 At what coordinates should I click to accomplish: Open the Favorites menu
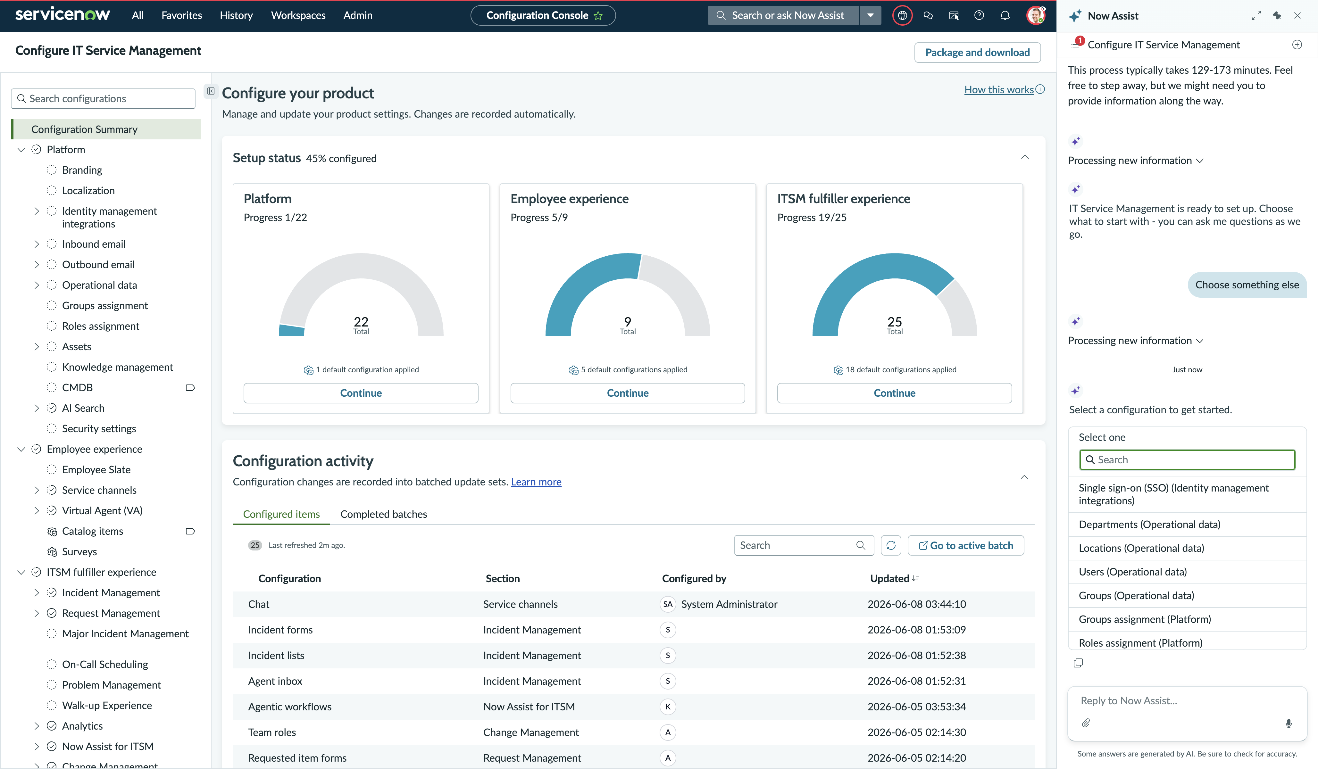click(x=181, y=15)
